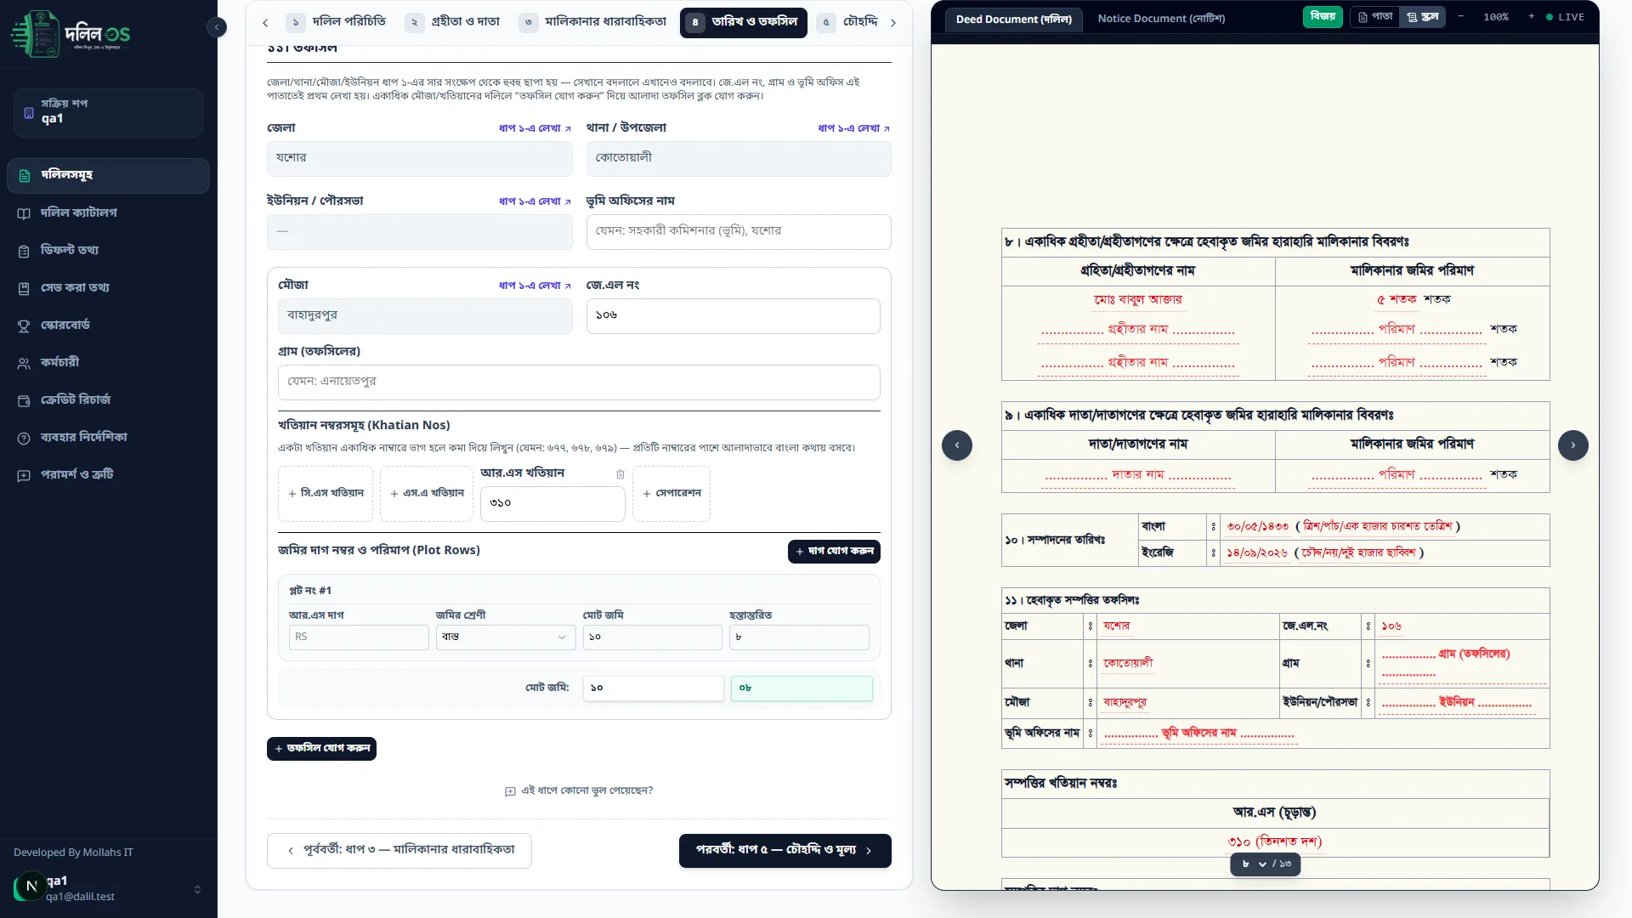Delete the আর.এস খতিয়ান entry with the trash icon
This screenshot has height=918, width=1632.
(620, 474)
